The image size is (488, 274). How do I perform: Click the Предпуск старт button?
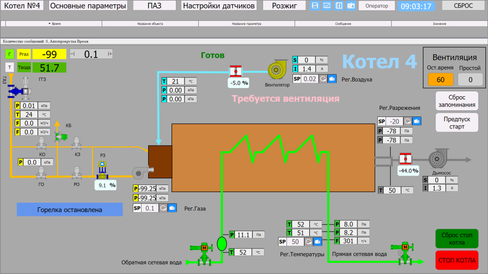(457, 122)
